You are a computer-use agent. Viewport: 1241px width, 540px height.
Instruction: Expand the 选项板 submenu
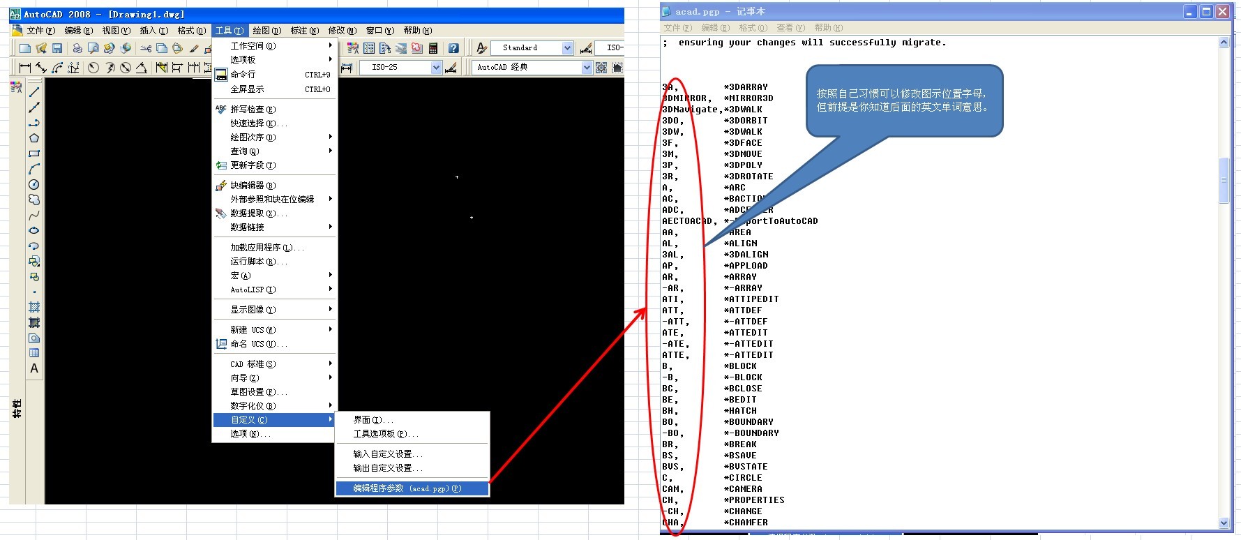point(275,59)
